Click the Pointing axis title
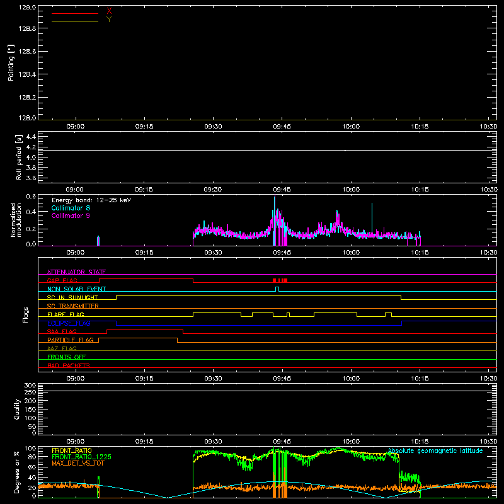Viewport: 504px width, 504px height. pos(11,62)
